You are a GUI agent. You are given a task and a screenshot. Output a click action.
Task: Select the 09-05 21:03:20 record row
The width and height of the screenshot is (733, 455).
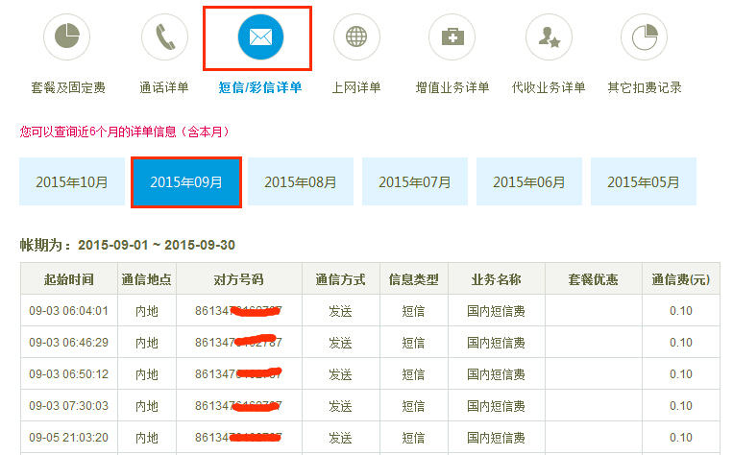tap(68, 438)
